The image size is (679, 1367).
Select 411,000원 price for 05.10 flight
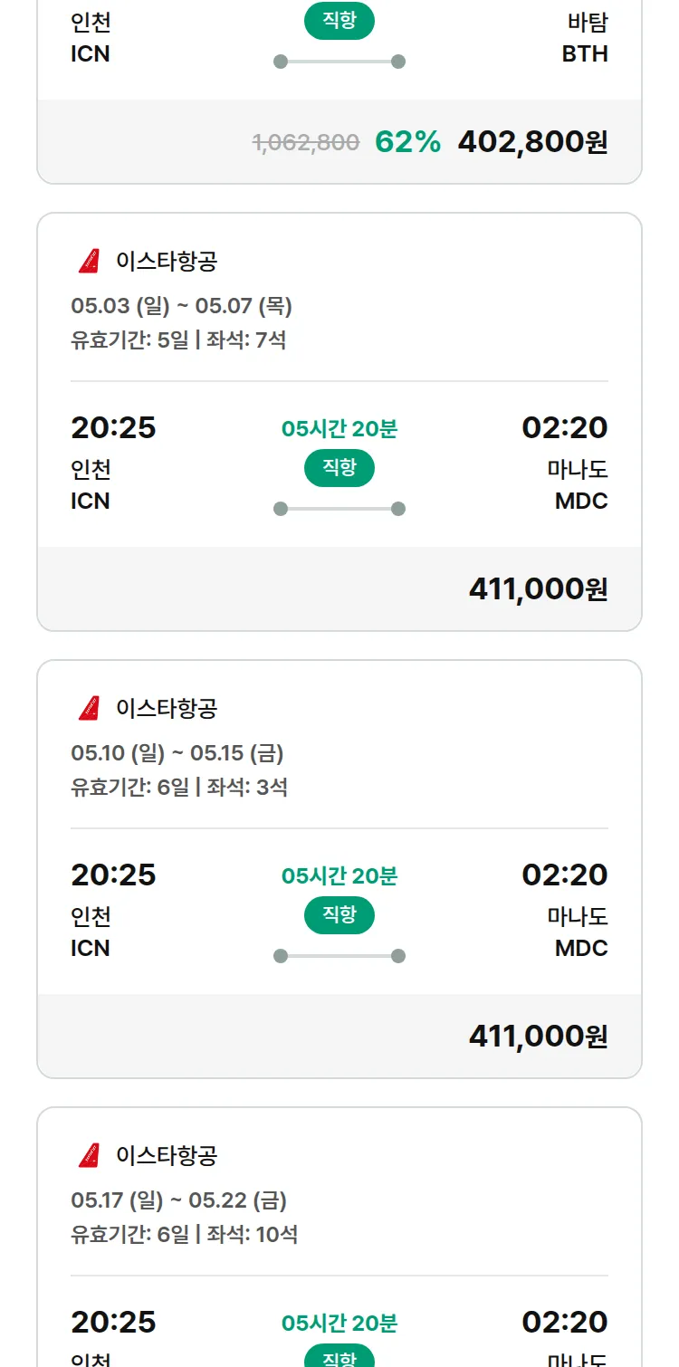pos(538,1037)
